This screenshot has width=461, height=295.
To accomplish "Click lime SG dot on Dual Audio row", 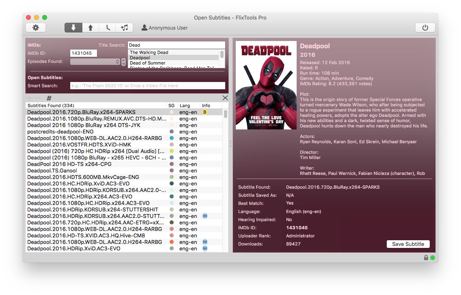I will click(x=172, y=151).
